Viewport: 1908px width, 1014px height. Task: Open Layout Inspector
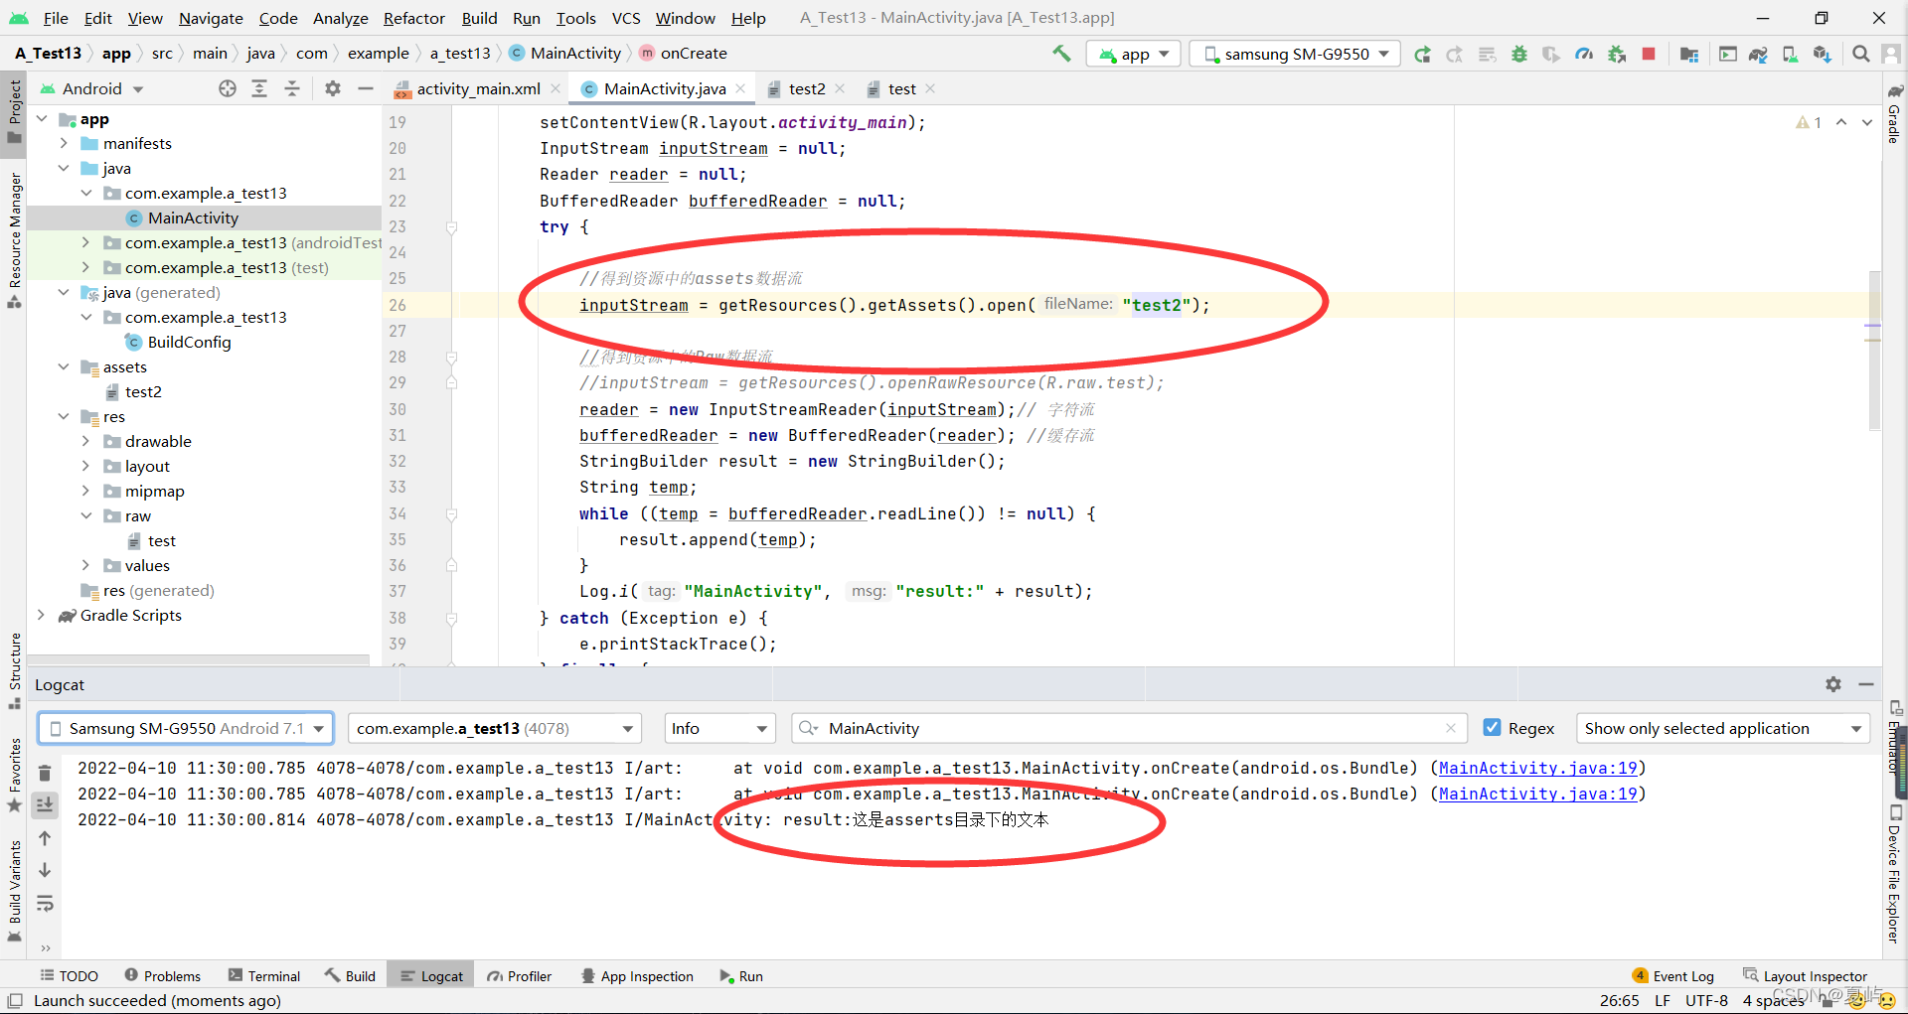click(1806, 976)
